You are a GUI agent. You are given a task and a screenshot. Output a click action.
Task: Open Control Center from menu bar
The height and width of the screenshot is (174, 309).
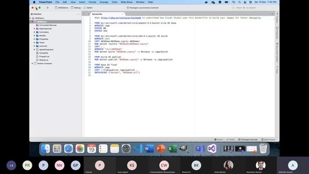(x=245, y=2)
